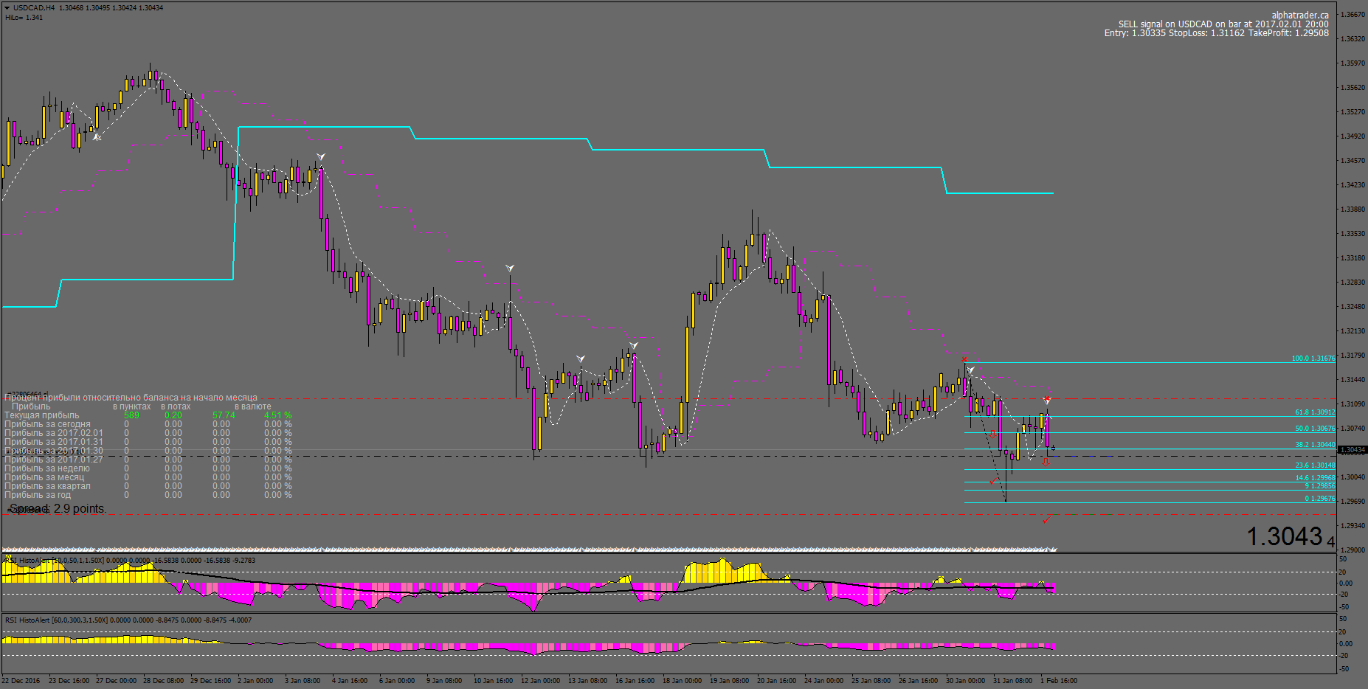The height and width of the screenshot is (689, 1368).
Task: Click the red X marker at the 100.0 Fibonacci high
Action: pyautogui.click(x=964, y=360)
